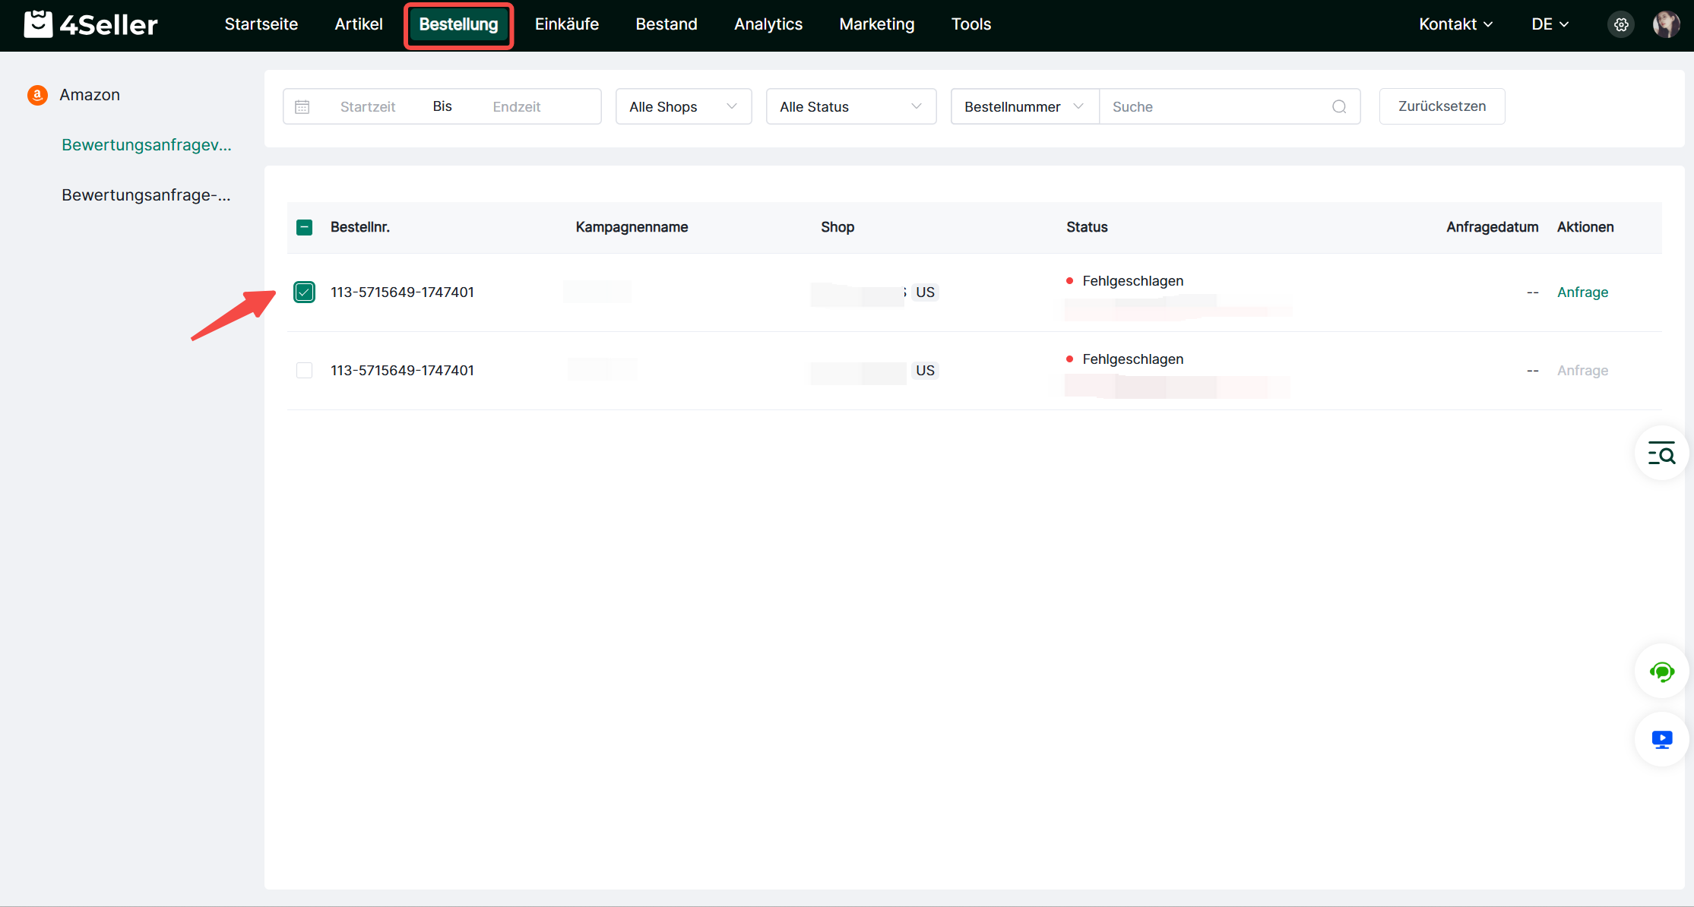This screenshot has height=907, width=1694.
Task: Expand the Alle Status dropdown
Action: pyautogui.click(x=850, y=107)
